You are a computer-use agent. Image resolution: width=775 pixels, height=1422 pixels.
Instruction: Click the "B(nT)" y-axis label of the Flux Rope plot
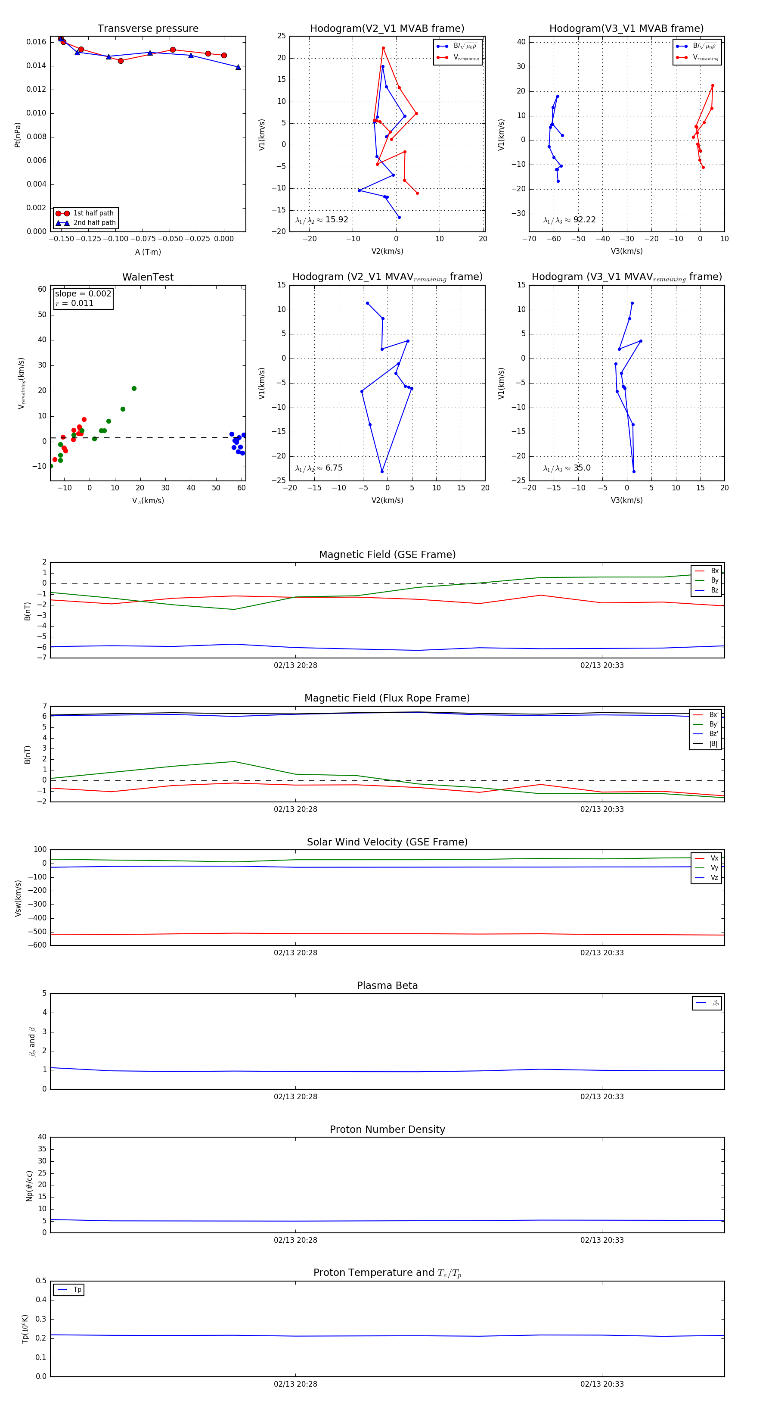click(27, 755)
